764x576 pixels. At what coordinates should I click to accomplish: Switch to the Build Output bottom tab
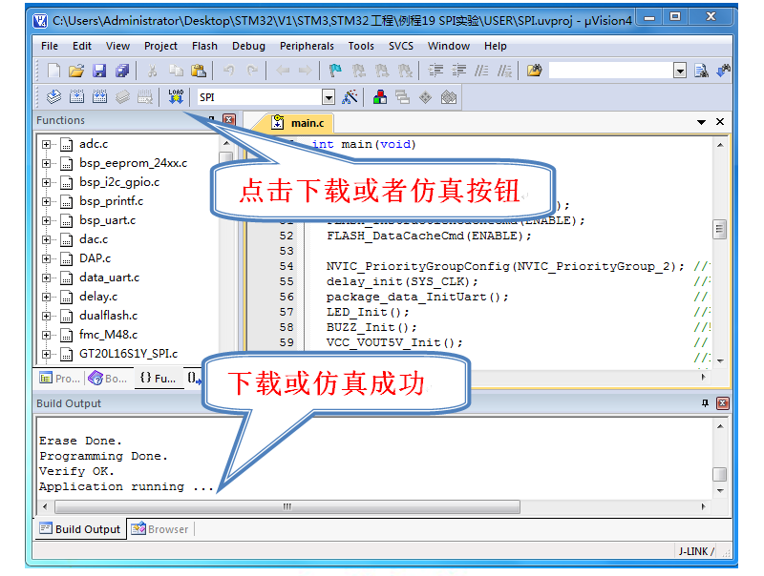coord(80,529)
